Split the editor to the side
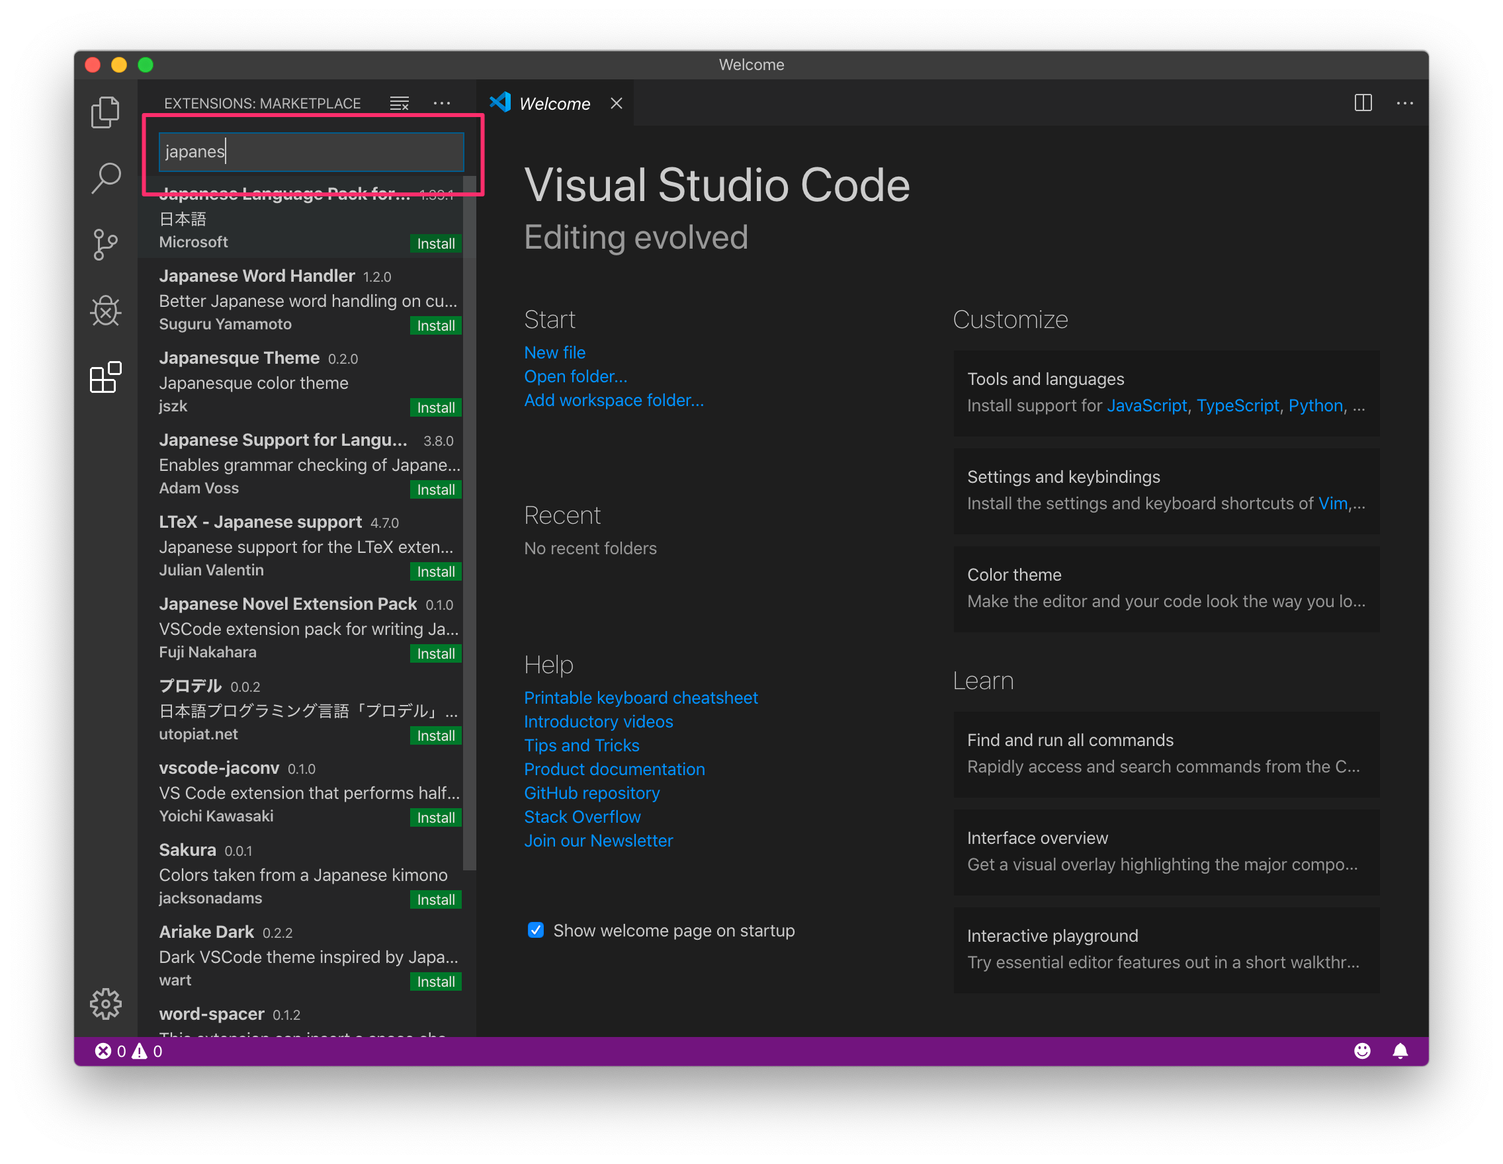The height and width of the screenshot is (1164, 1503). click(1363, 103)
